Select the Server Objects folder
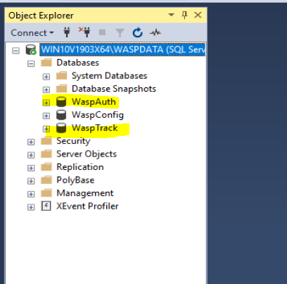The width and height of the screenshot is (287, 284). (87, 154)
